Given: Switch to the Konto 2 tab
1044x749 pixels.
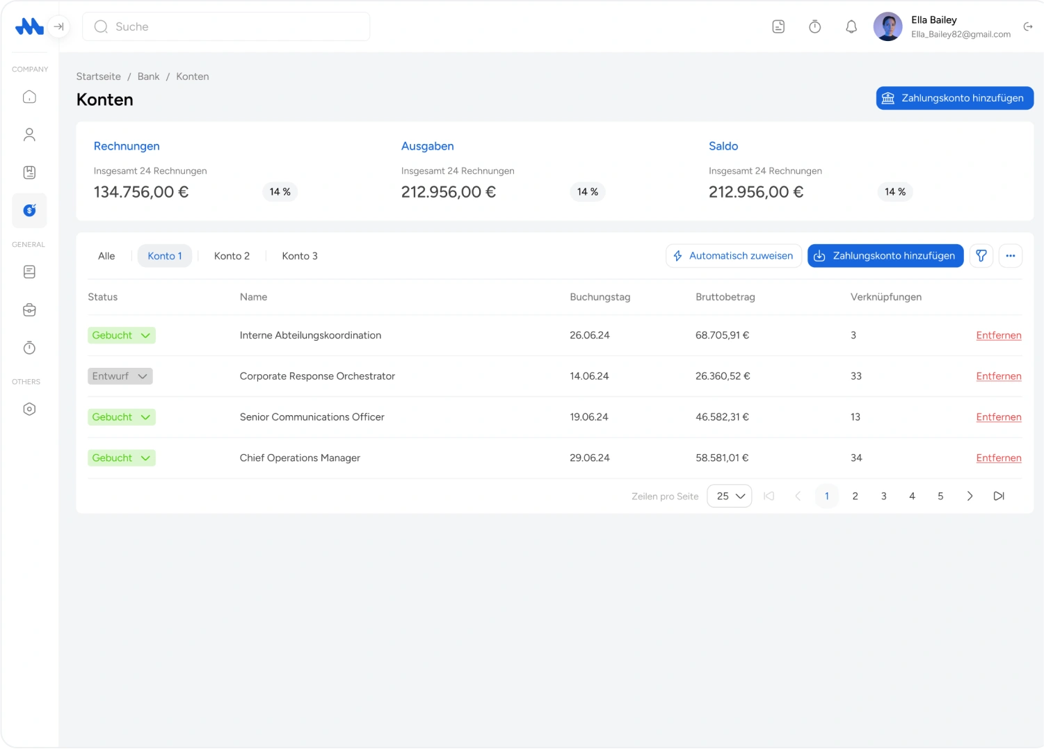Looking at the screenshot, I should [232, 256].
